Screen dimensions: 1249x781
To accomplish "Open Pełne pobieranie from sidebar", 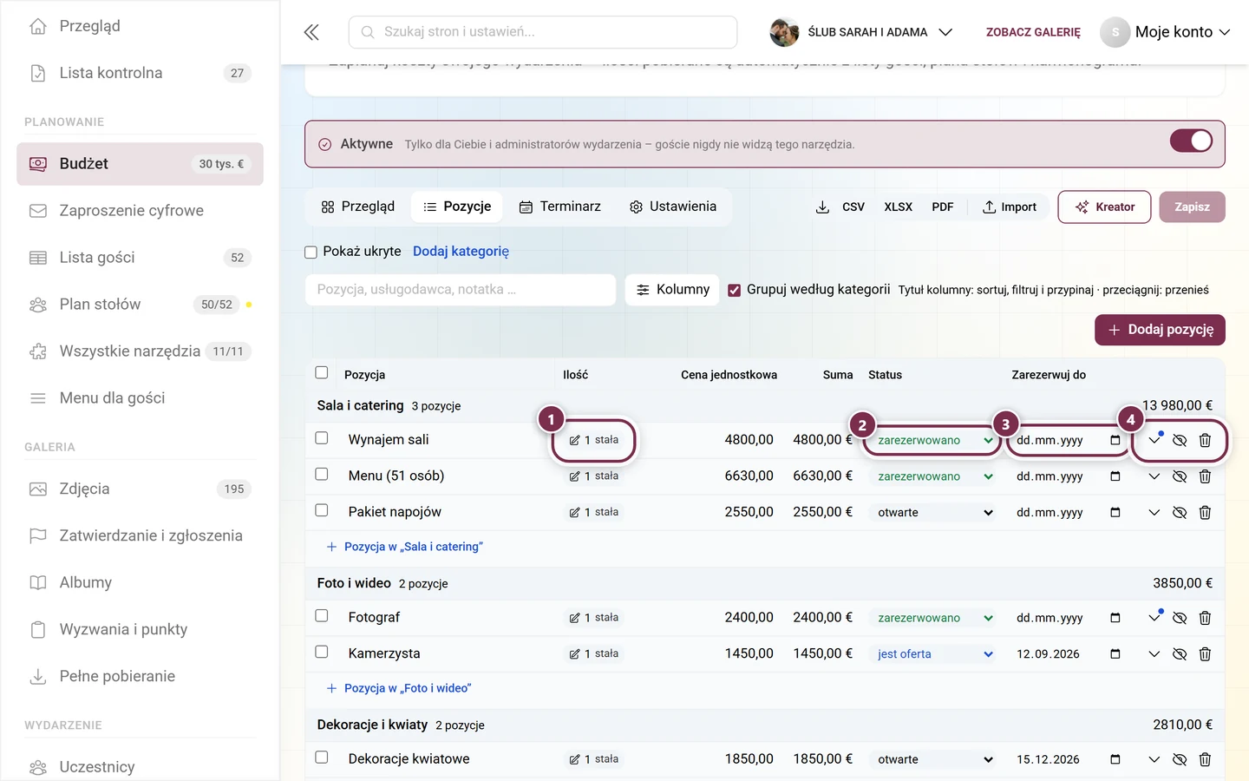I will 140,676.
